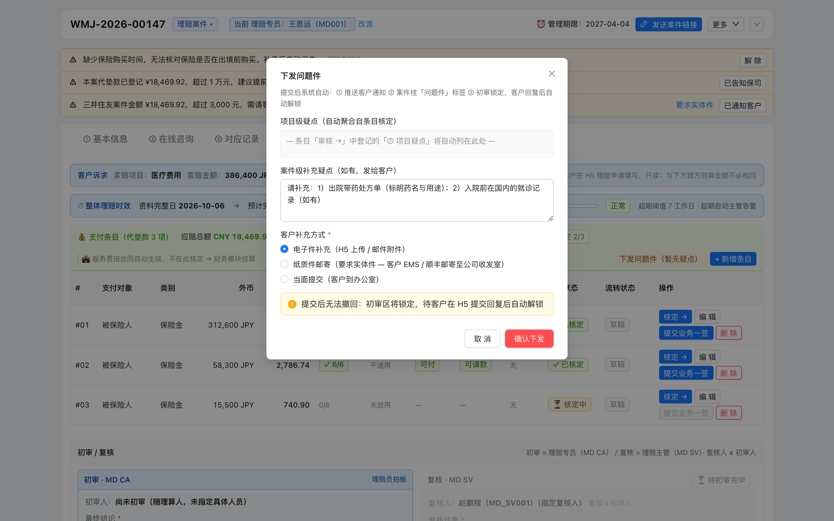Click 核定中 hourglass status in row #03

point(570,404)
